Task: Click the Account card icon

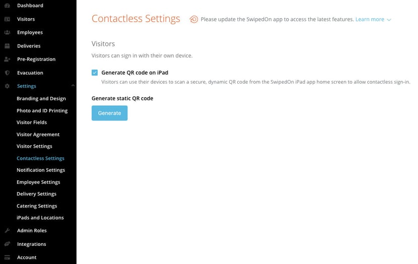Action: point(7,257)
